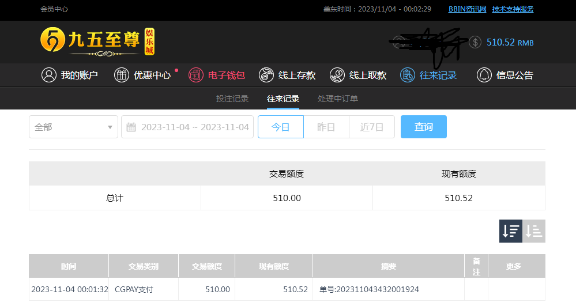Click the 510.52 RMB balance

[510, 42]
